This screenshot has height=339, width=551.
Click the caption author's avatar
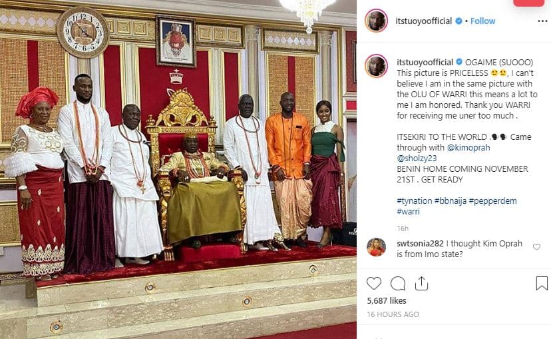point(377,66)
